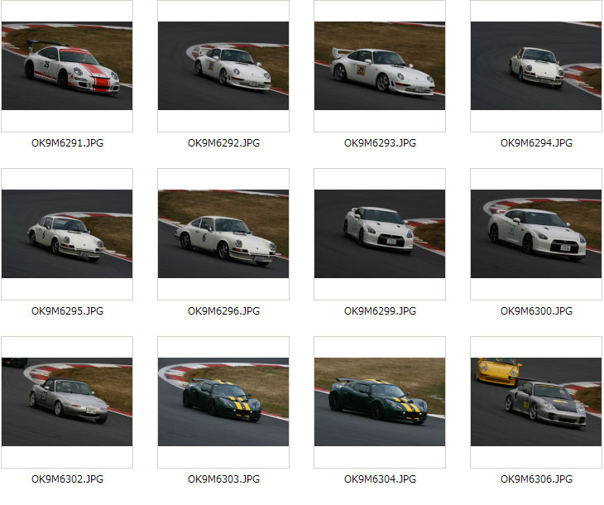The height and width of the screenshot is (505, 604).
Task: Open the OK9M6306.JPG thumbnail with yellow car
Action: (536, 402)
